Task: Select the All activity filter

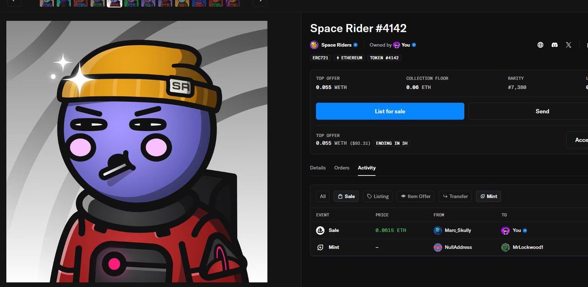Action: tap(323, 196)
